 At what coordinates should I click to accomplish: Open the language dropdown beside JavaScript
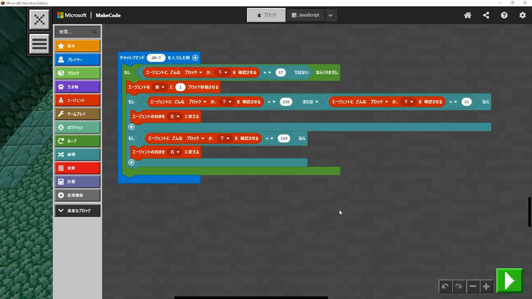[x=330, y=15]
